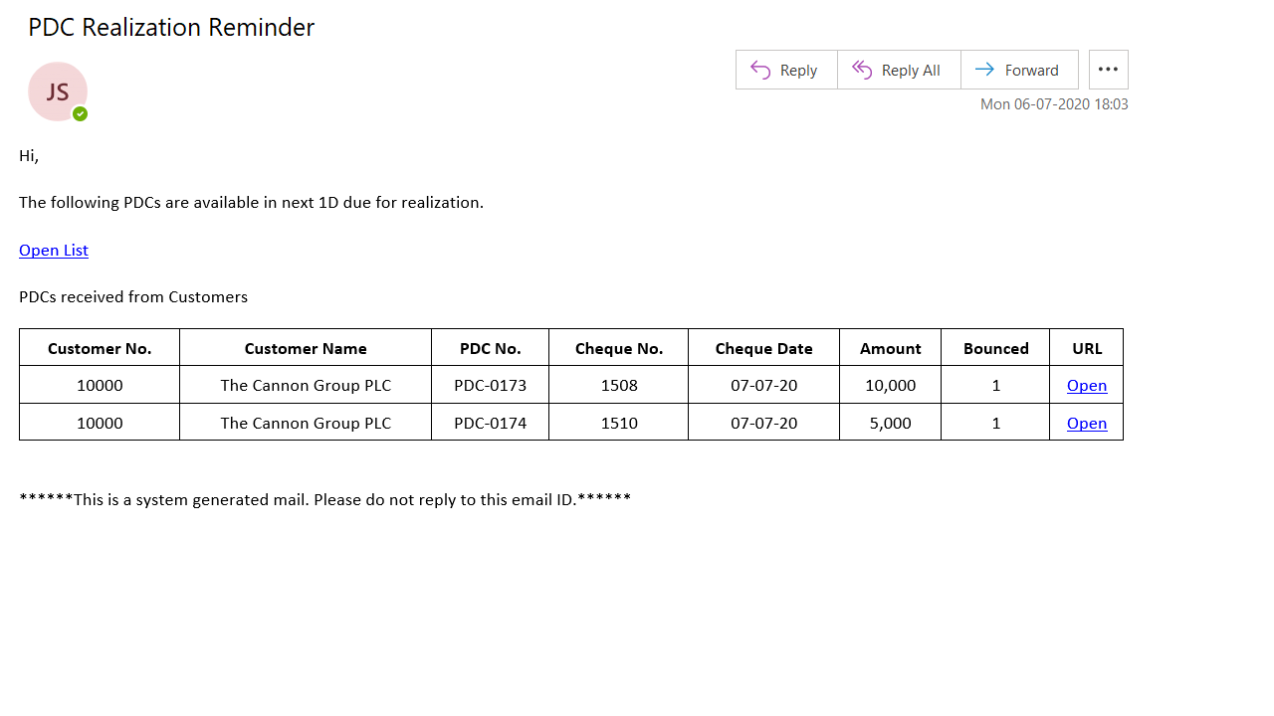Click the amount 10,000 cell
The width and height of the screenshot is (1274, 716).
[x=890, y=385]
